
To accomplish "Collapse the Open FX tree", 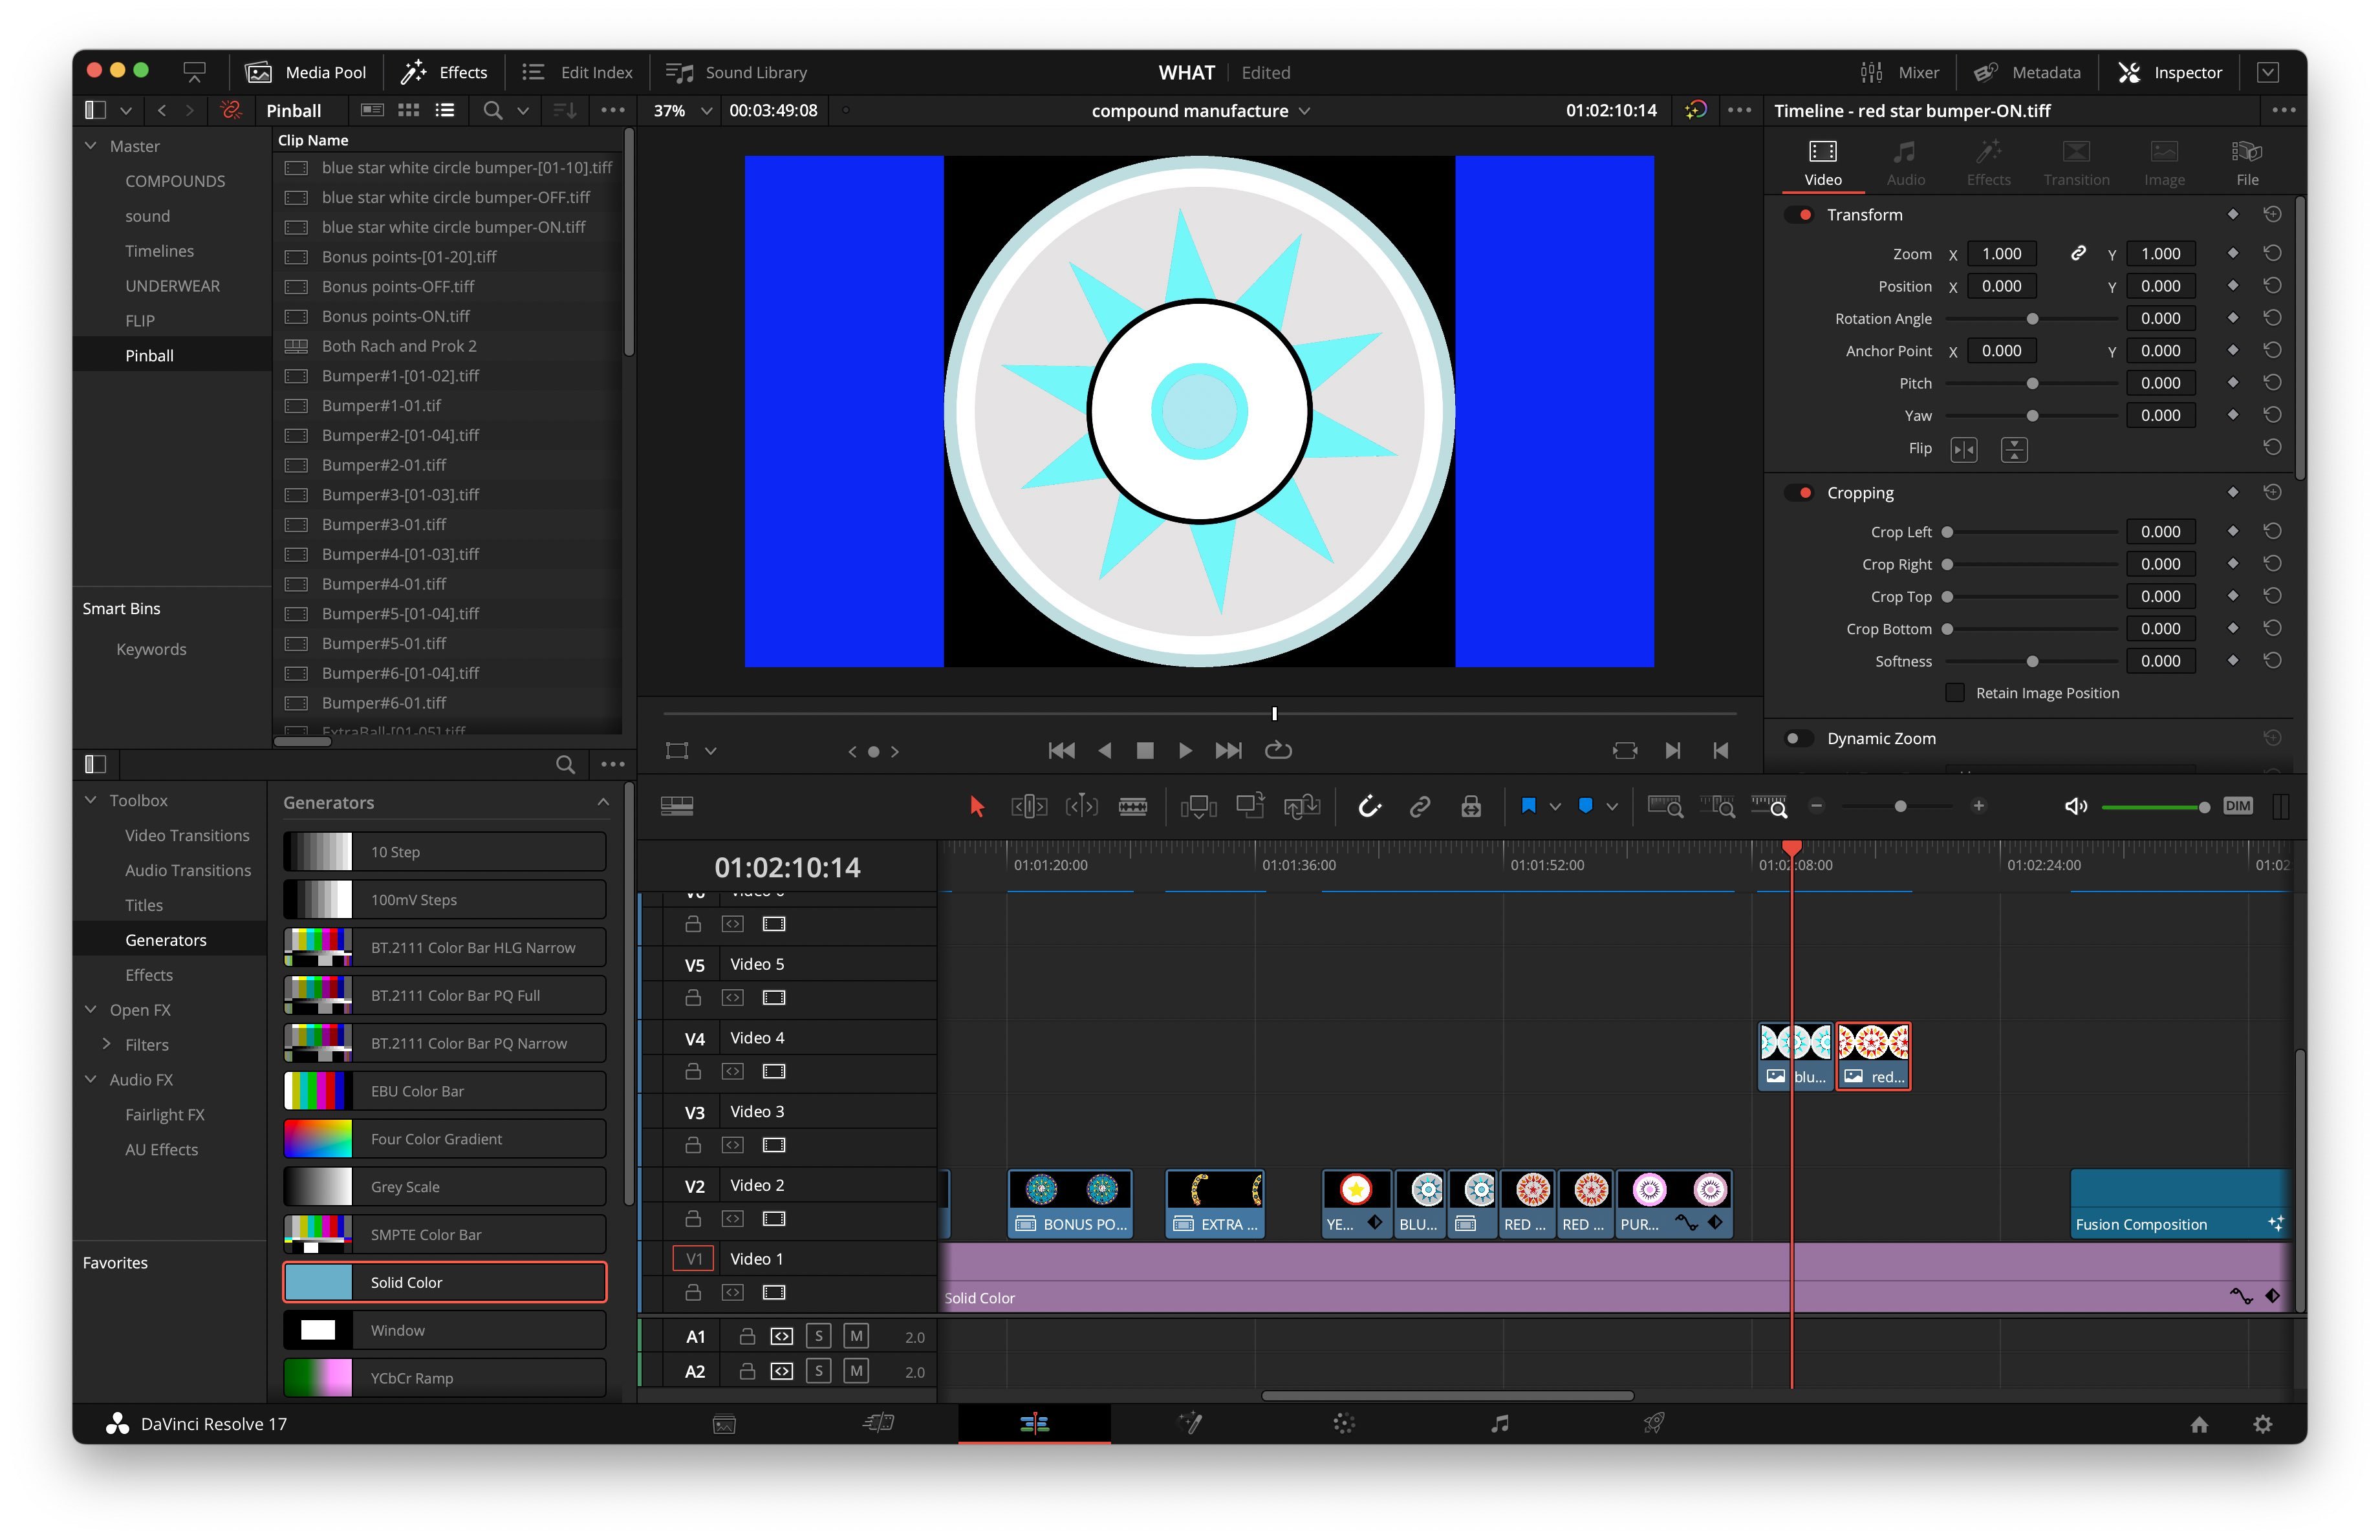I will tap(91, 1009).
